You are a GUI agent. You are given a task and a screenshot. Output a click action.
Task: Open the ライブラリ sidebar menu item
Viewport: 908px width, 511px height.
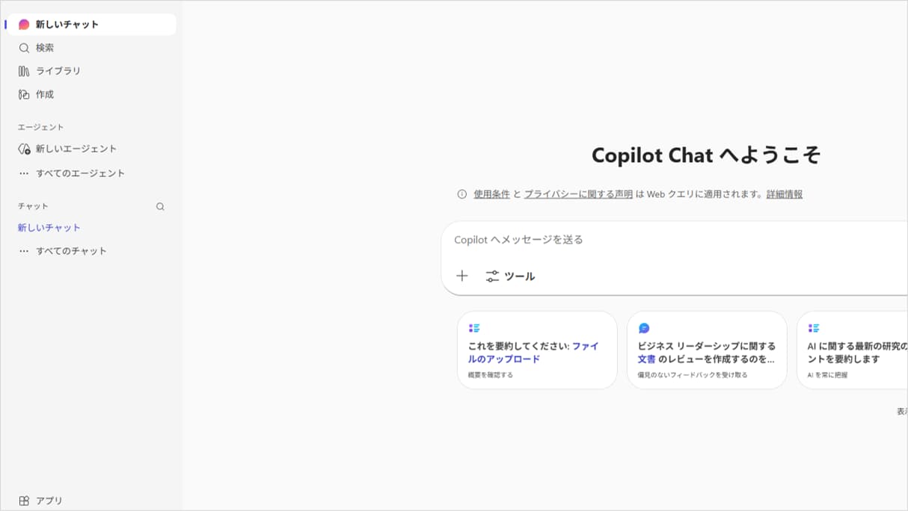coord(58,71)
